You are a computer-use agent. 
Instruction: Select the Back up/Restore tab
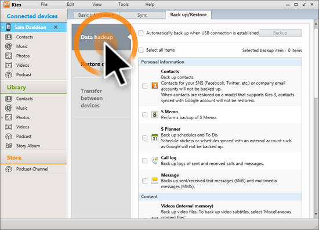[188, 15]
